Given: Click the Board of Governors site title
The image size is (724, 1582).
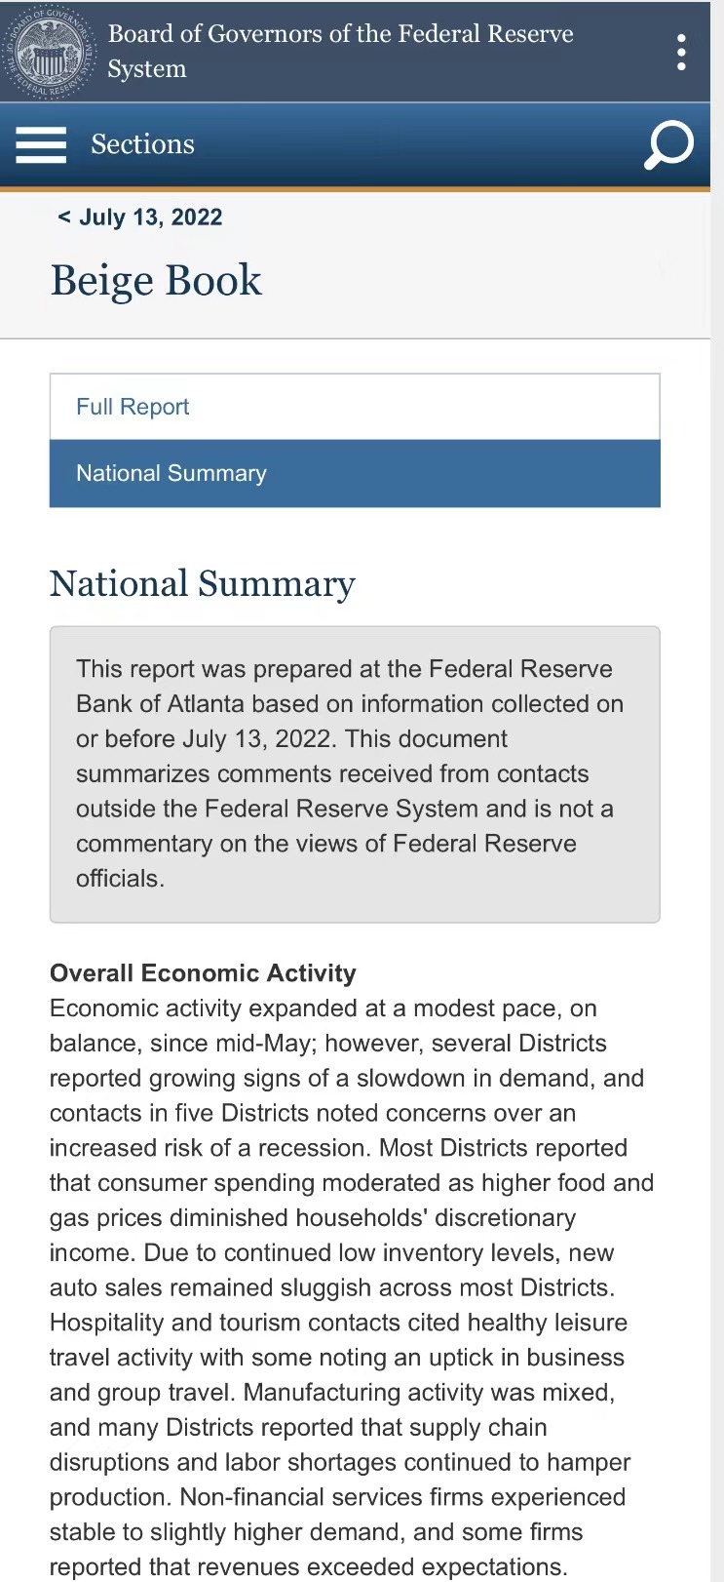Looking at the screenshot, I should pos(340,51).
